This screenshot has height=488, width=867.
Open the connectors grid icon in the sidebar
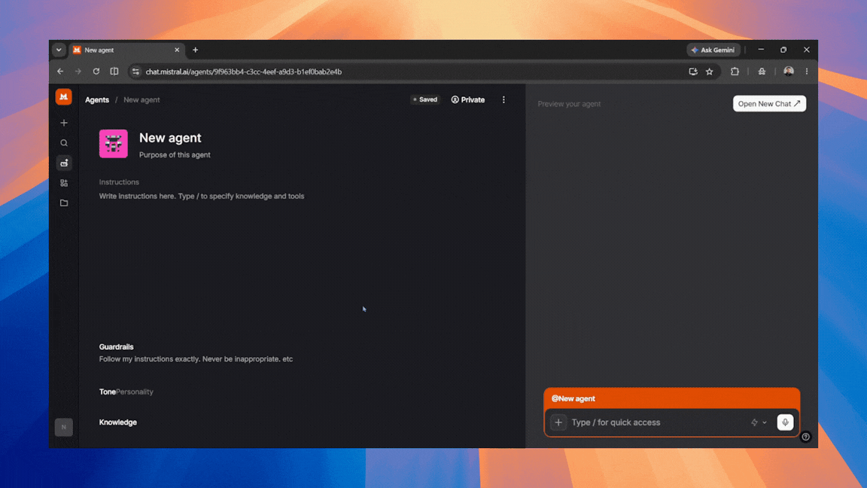(x=63, y=182)
